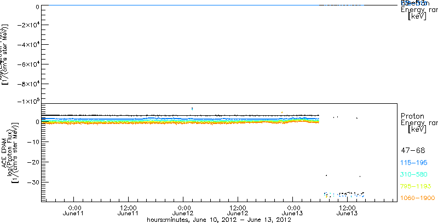Click the -30 tick label on proton plot
438x224 pixels.
click(x=32, y=182)
